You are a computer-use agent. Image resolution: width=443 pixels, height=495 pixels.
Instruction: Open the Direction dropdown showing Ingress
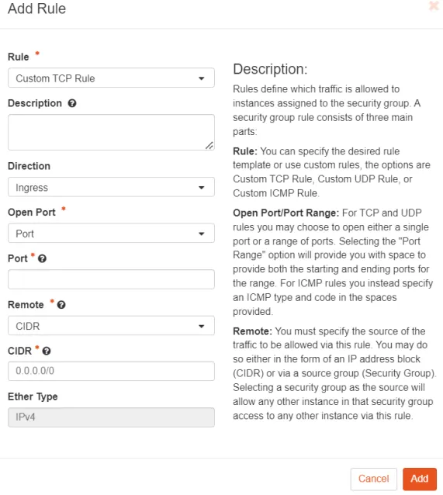[111, 187]
